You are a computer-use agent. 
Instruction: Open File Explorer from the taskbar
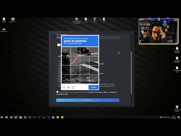click(x=6, y=117)
